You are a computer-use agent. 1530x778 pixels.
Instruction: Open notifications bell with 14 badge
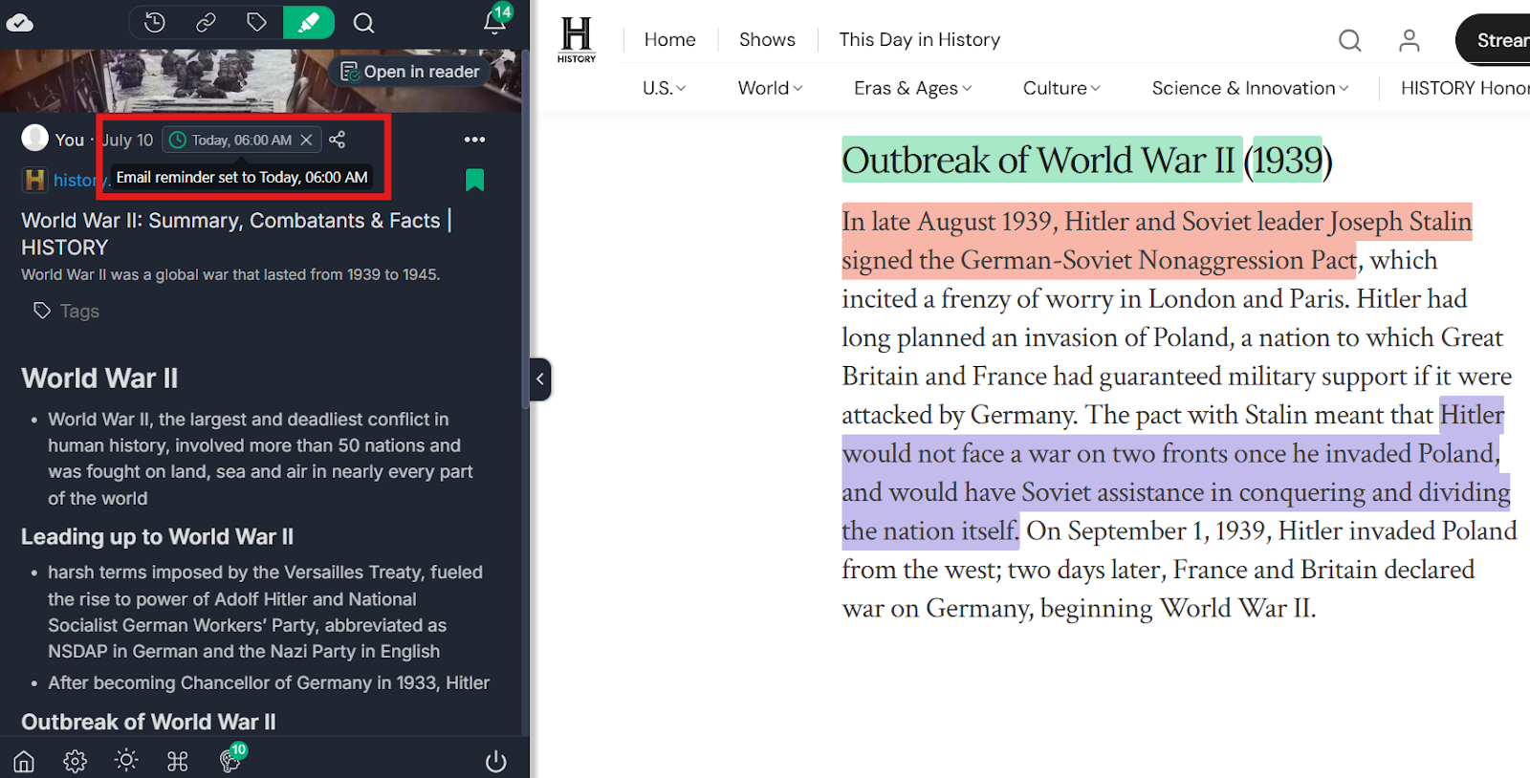495,21
